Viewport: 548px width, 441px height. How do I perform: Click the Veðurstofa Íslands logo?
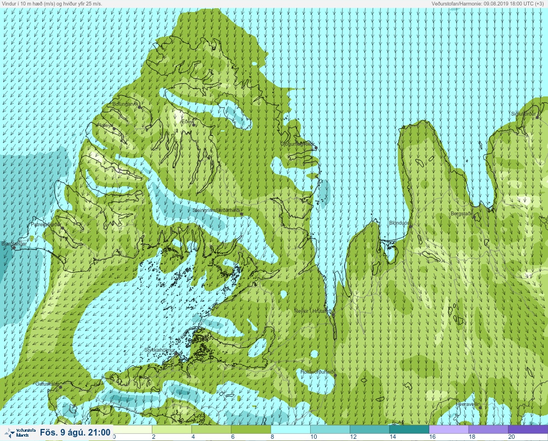pos(20,433)
